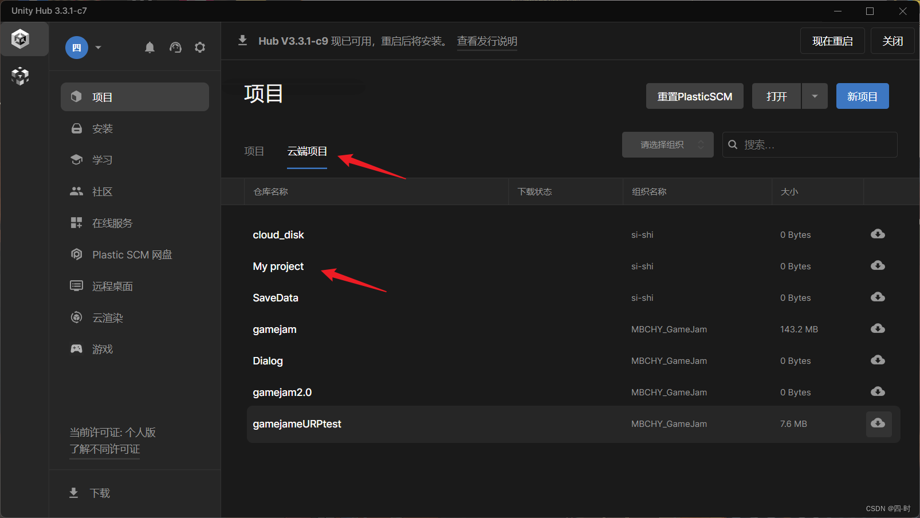Sort by 组织名称 column header

click(649, 191)
